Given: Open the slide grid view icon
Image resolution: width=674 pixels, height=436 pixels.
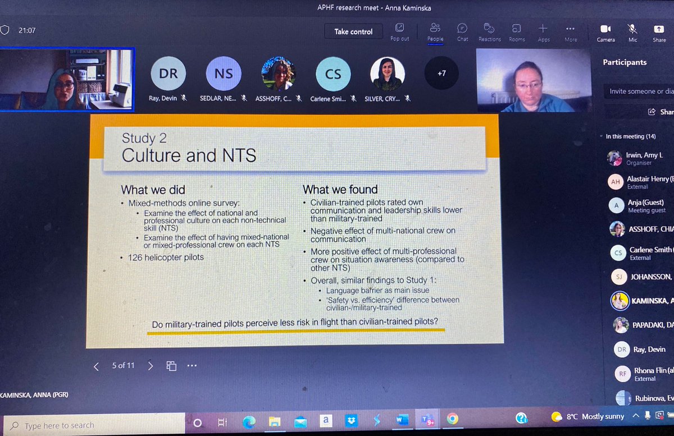Looking at the screenshot, I should pos(171,366).
